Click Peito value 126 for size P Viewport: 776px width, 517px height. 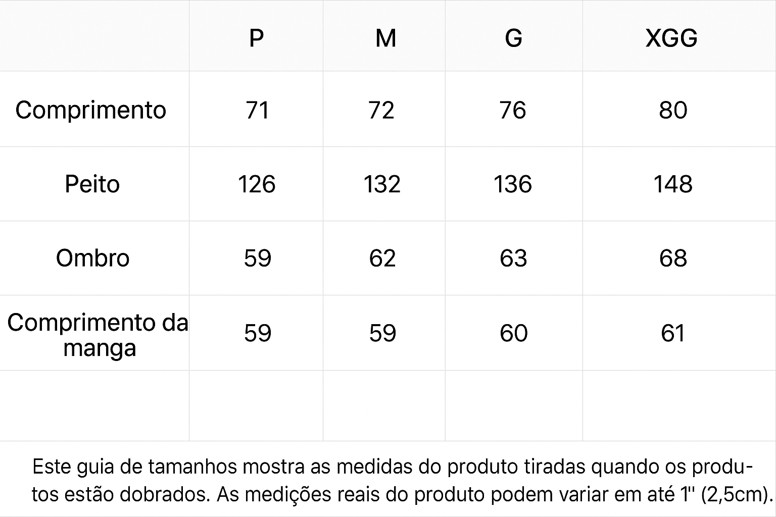pyautogui.click(x=257, y=184)
